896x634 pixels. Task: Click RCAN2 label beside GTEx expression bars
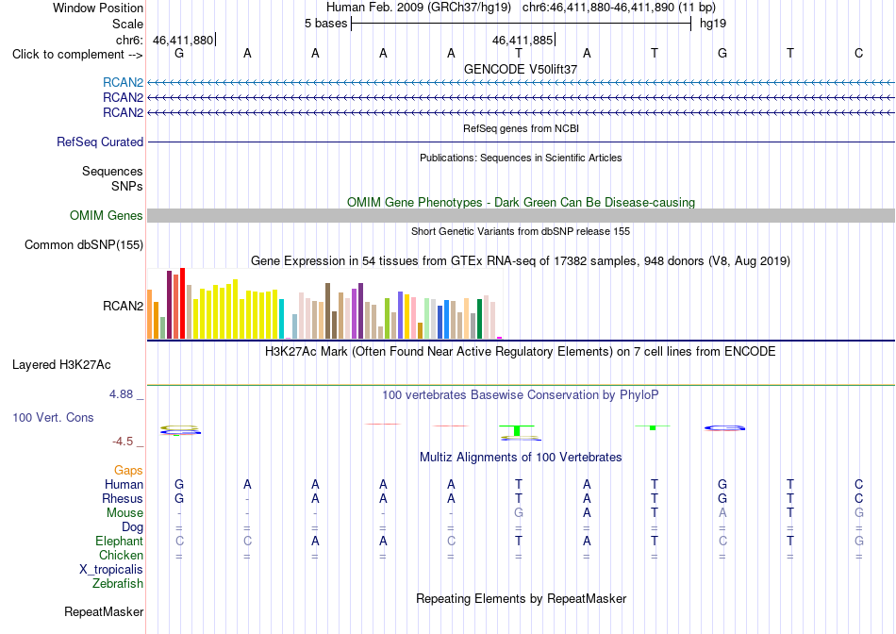(x=123, y=306)
